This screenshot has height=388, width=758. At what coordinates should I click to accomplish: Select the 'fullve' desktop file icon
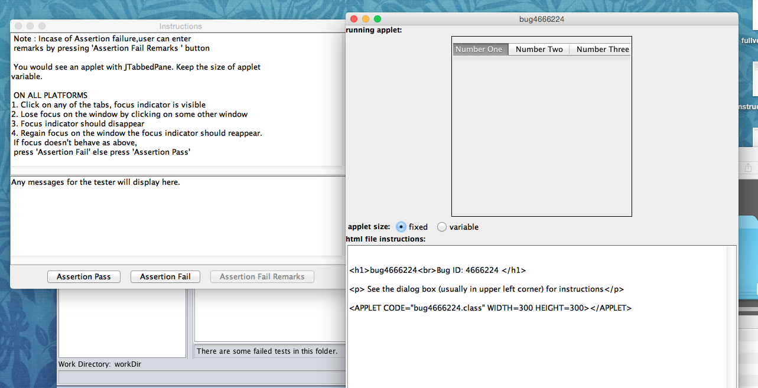749,24
